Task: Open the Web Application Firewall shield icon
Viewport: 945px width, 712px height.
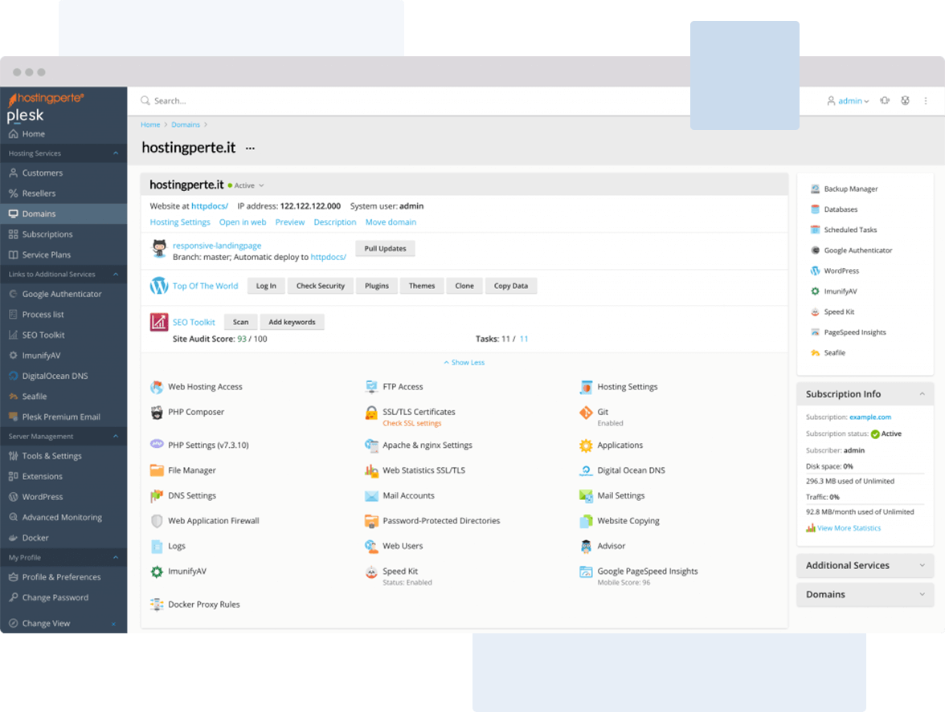Action: tap(157, 521)
